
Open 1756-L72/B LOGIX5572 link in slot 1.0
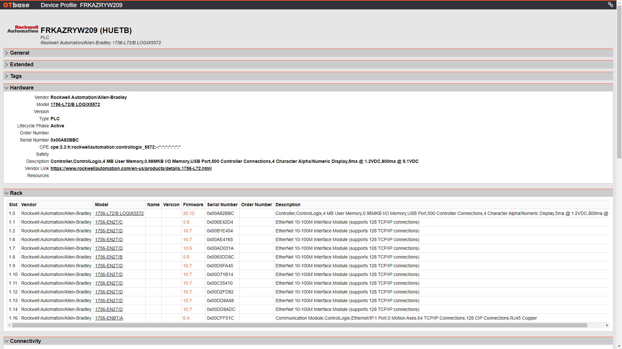[119, 213]
